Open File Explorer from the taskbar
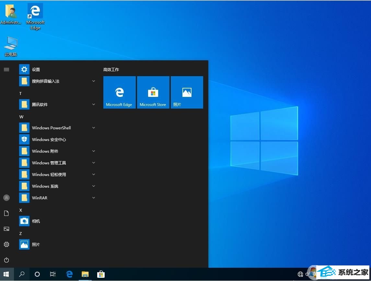 pyautogui.click(x=85, y=274)
